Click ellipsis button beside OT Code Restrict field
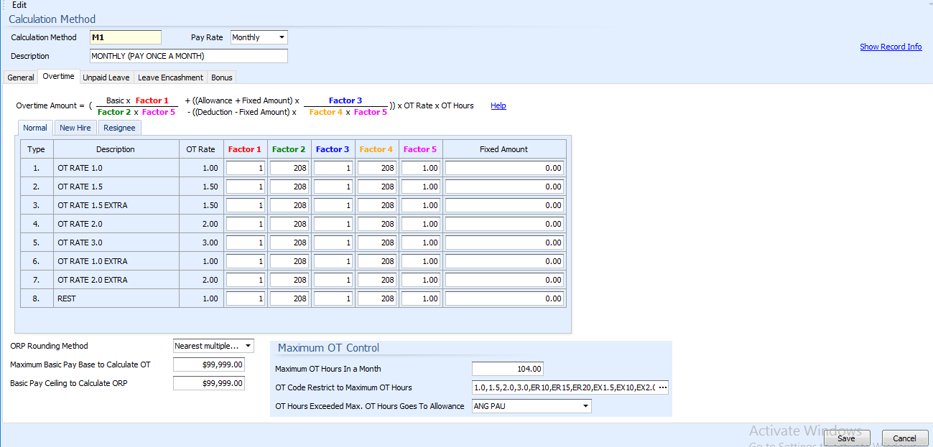 [x=663, y=387]
